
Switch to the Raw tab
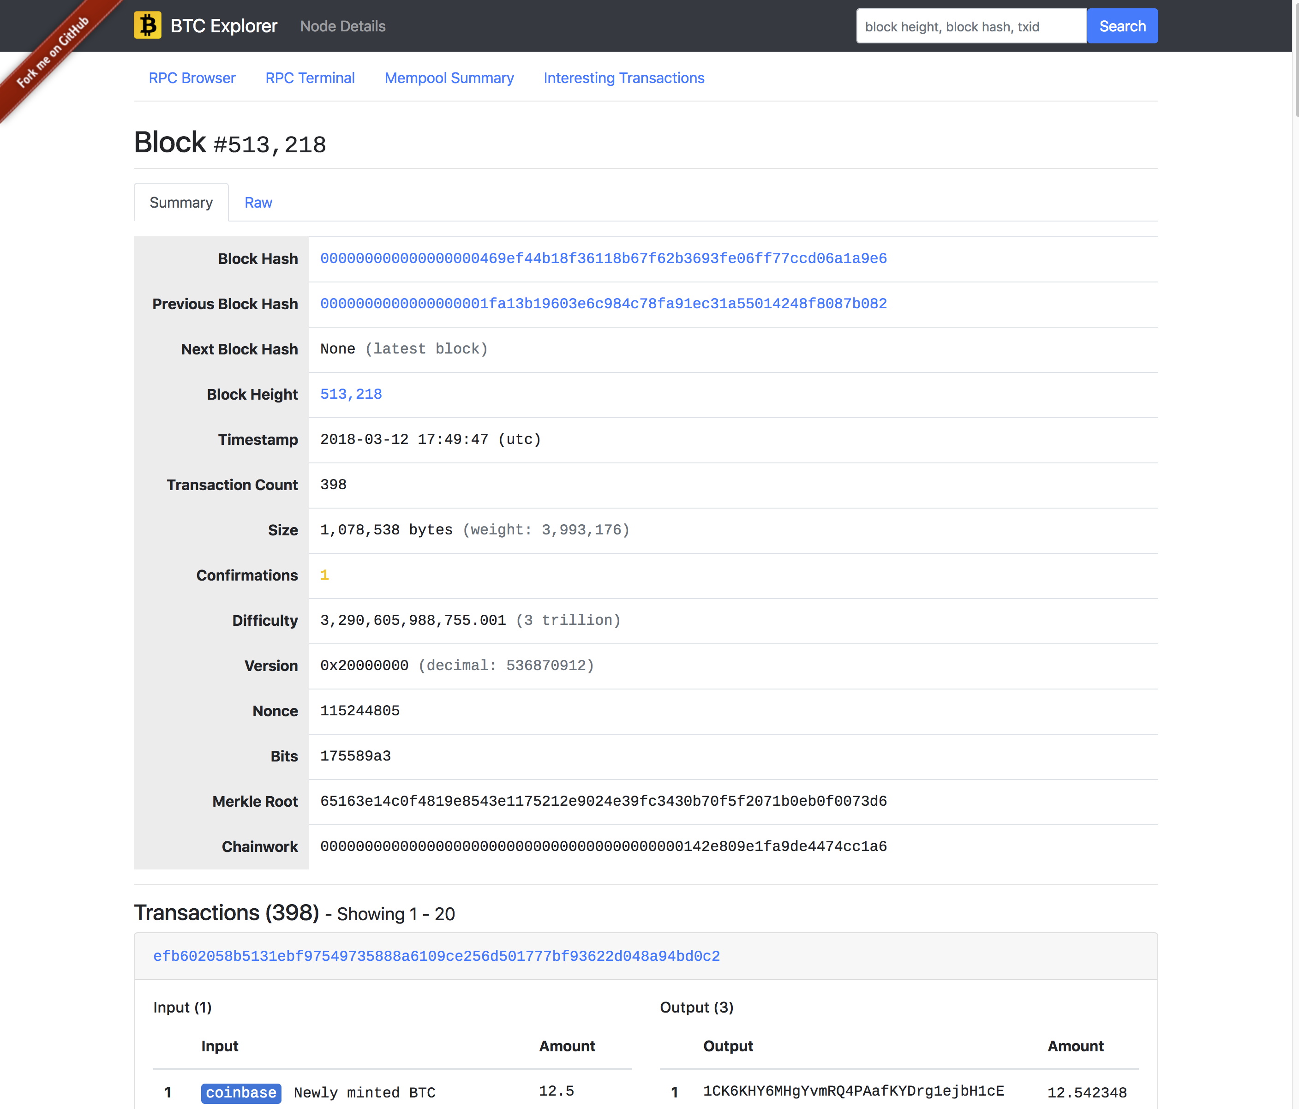257,203
